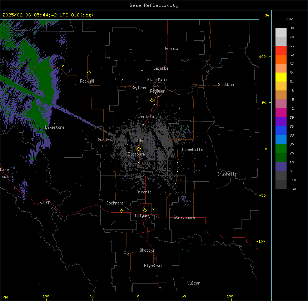Screen dimensions: 308x301
Task: Click the Stettler city label
Action: [227, 85]
